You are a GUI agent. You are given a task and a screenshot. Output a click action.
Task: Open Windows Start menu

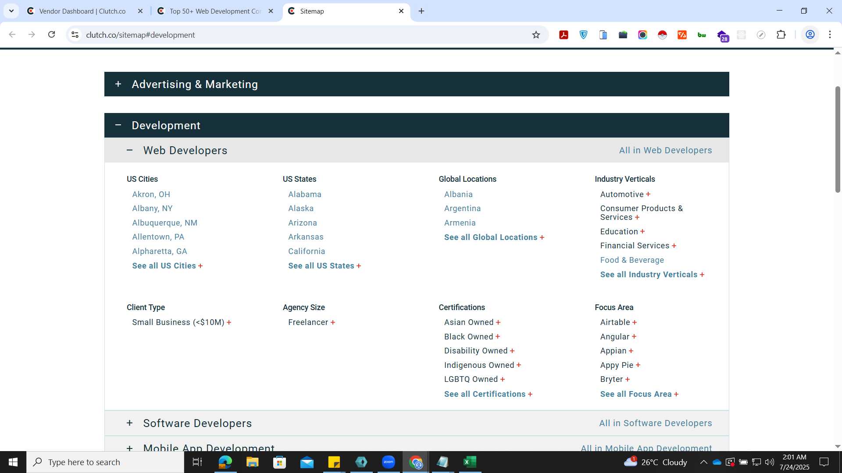pyautogui.click(x=13, y=462)
